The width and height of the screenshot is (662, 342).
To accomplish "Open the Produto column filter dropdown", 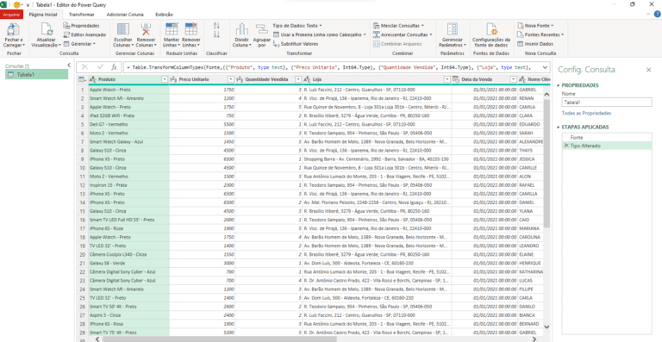I will click(165, 79).
